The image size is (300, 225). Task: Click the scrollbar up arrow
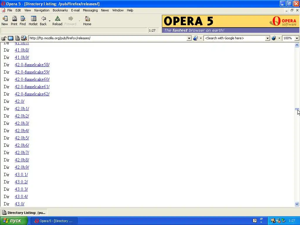[x=297, y=45]
